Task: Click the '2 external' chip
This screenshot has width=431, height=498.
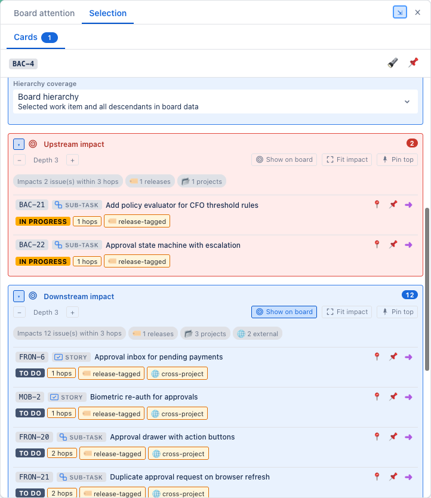Action: coord(257,333)
